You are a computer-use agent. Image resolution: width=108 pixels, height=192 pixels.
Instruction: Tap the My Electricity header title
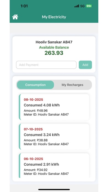(54, 17)
